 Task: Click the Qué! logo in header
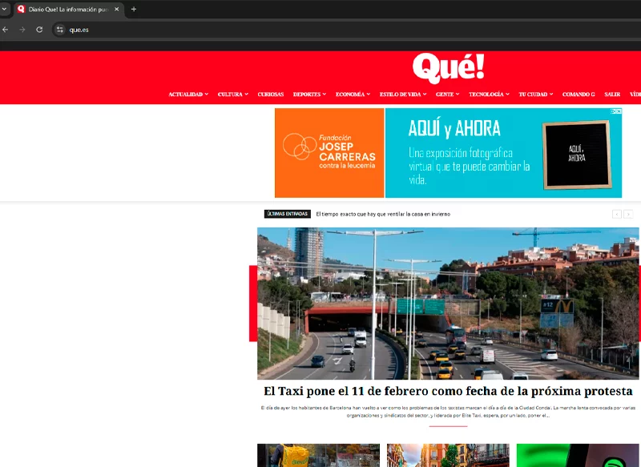(448, 67)
